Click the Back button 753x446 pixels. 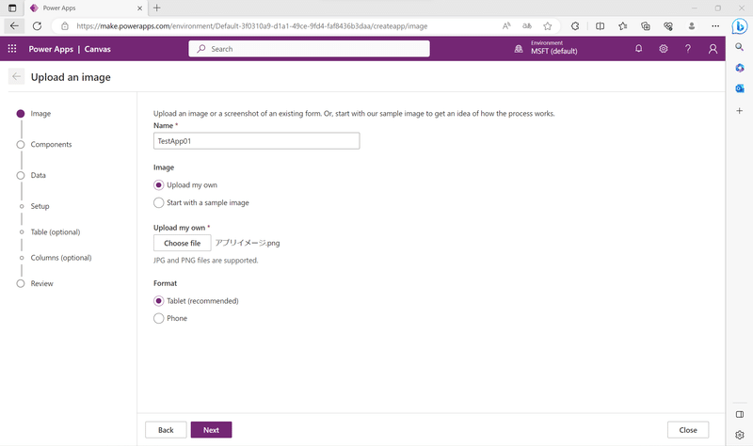coord(166,430)
